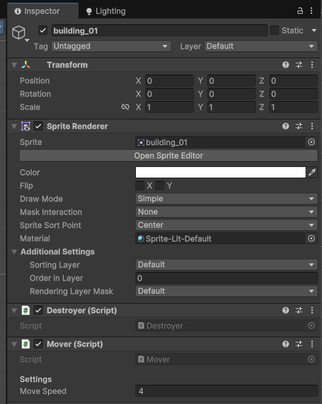Open the Sprite object picker circle
This screenshot has height=404, width=322.
(311, 142)
